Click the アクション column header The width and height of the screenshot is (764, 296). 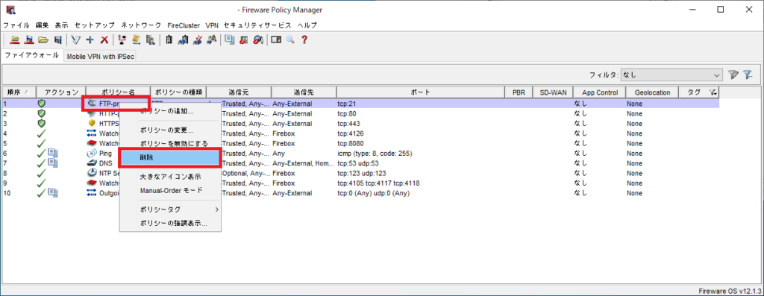61,92
